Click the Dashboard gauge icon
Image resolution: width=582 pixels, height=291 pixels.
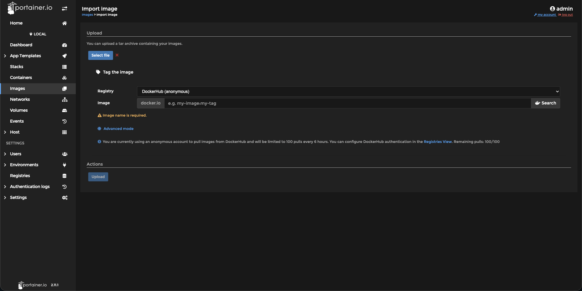[65, 45]
